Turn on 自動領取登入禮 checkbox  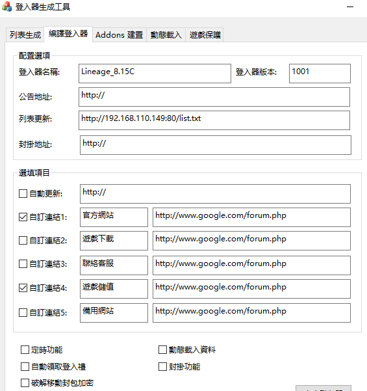tap(25, 366)
